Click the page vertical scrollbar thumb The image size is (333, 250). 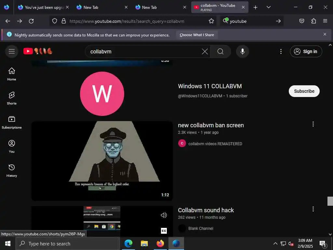pos(330,201)
